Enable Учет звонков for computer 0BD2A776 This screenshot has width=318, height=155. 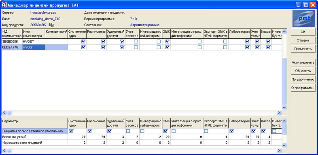136,47
